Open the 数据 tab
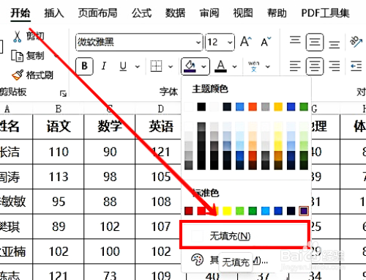The width and height of the screenshot is (366, 280). (x=175, y=13)
